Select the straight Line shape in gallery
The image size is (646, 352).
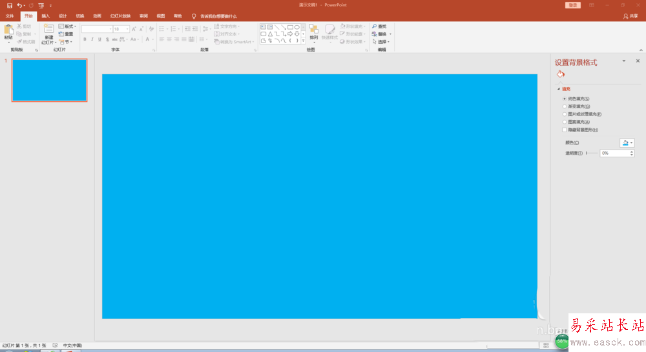point(277,27)
